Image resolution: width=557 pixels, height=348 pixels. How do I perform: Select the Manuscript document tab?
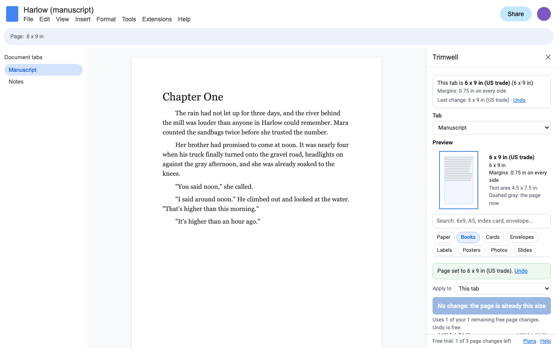tap(44, 70)
